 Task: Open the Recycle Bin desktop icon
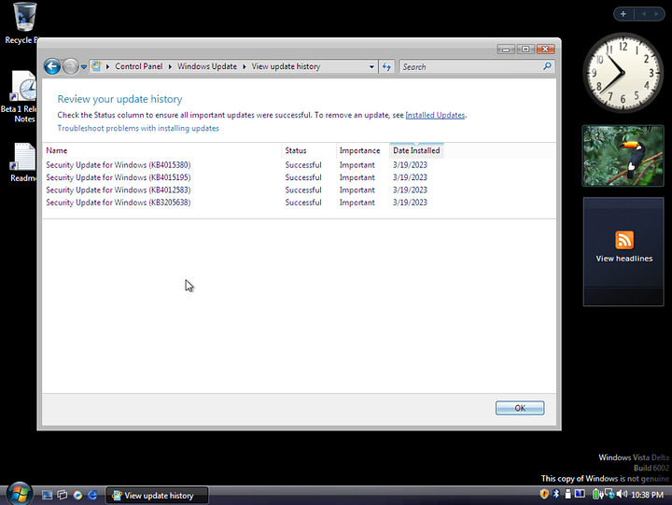coord(23,22)
